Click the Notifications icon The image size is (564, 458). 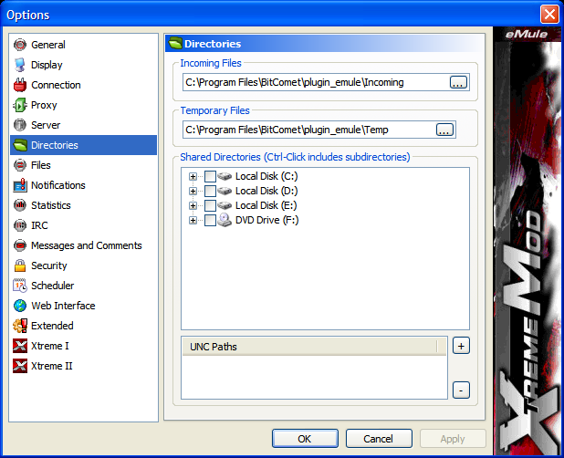[20, 185]
